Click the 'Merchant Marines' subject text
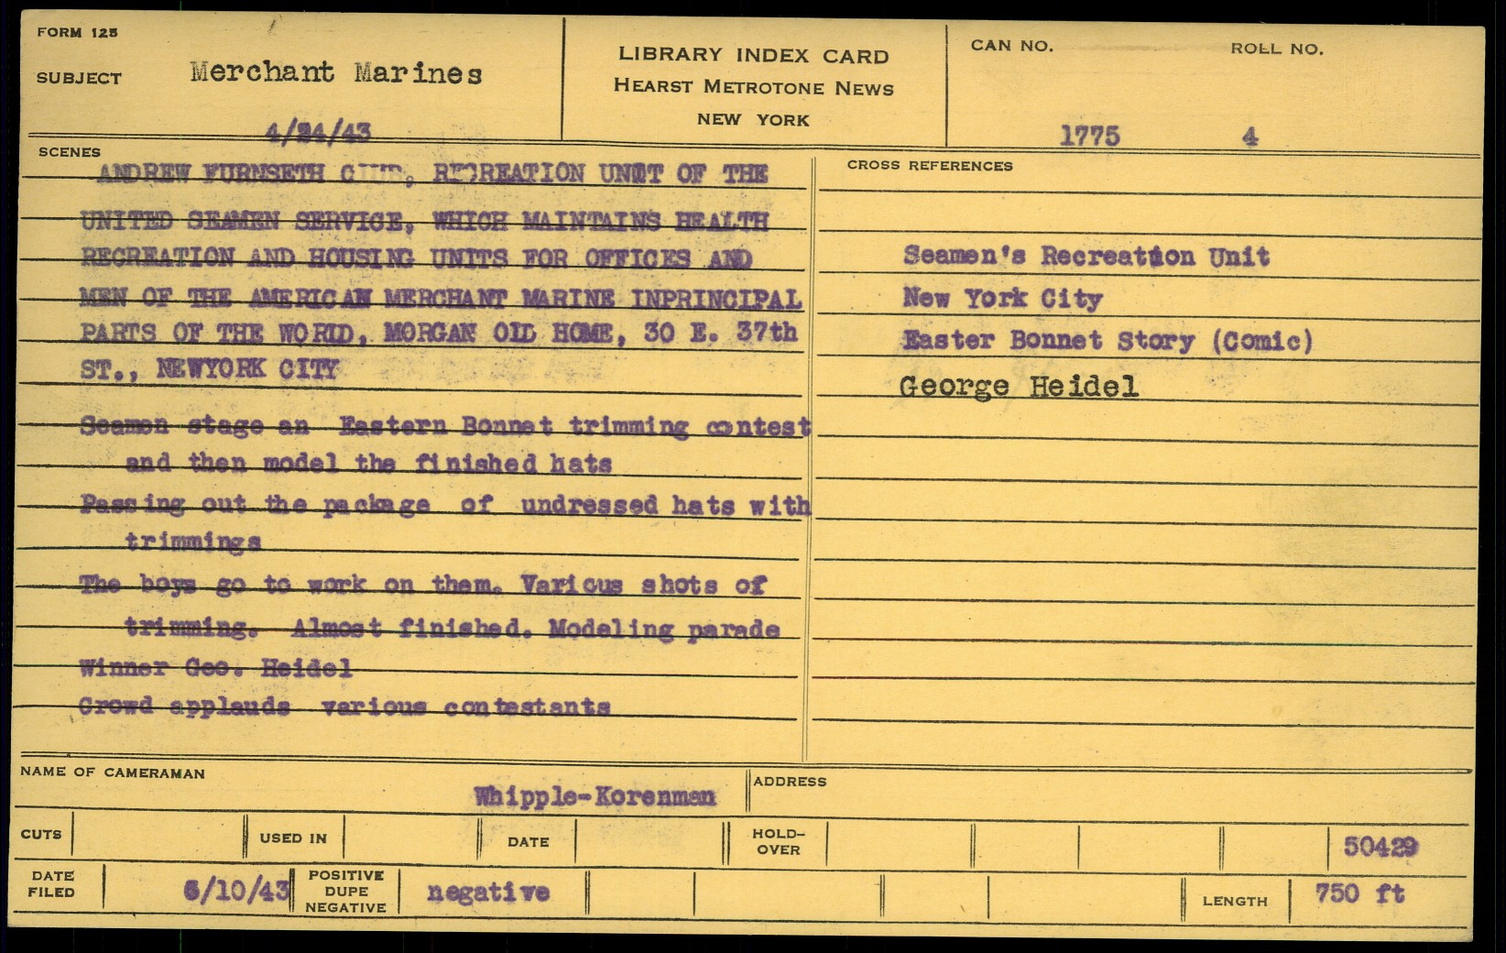 coord(336,73)
